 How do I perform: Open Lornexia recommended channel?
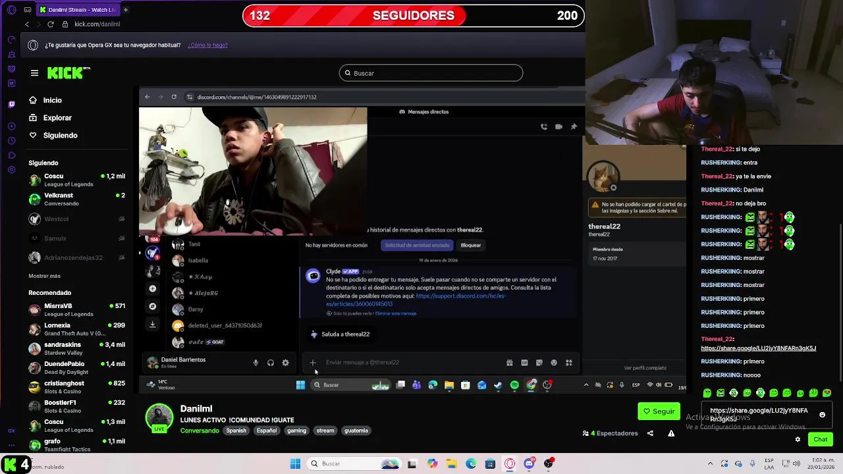pos(76,329)
